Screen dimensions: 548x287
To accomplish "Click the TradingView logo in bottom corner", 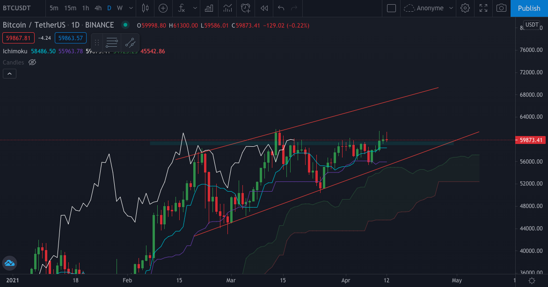I will point(9,263).
